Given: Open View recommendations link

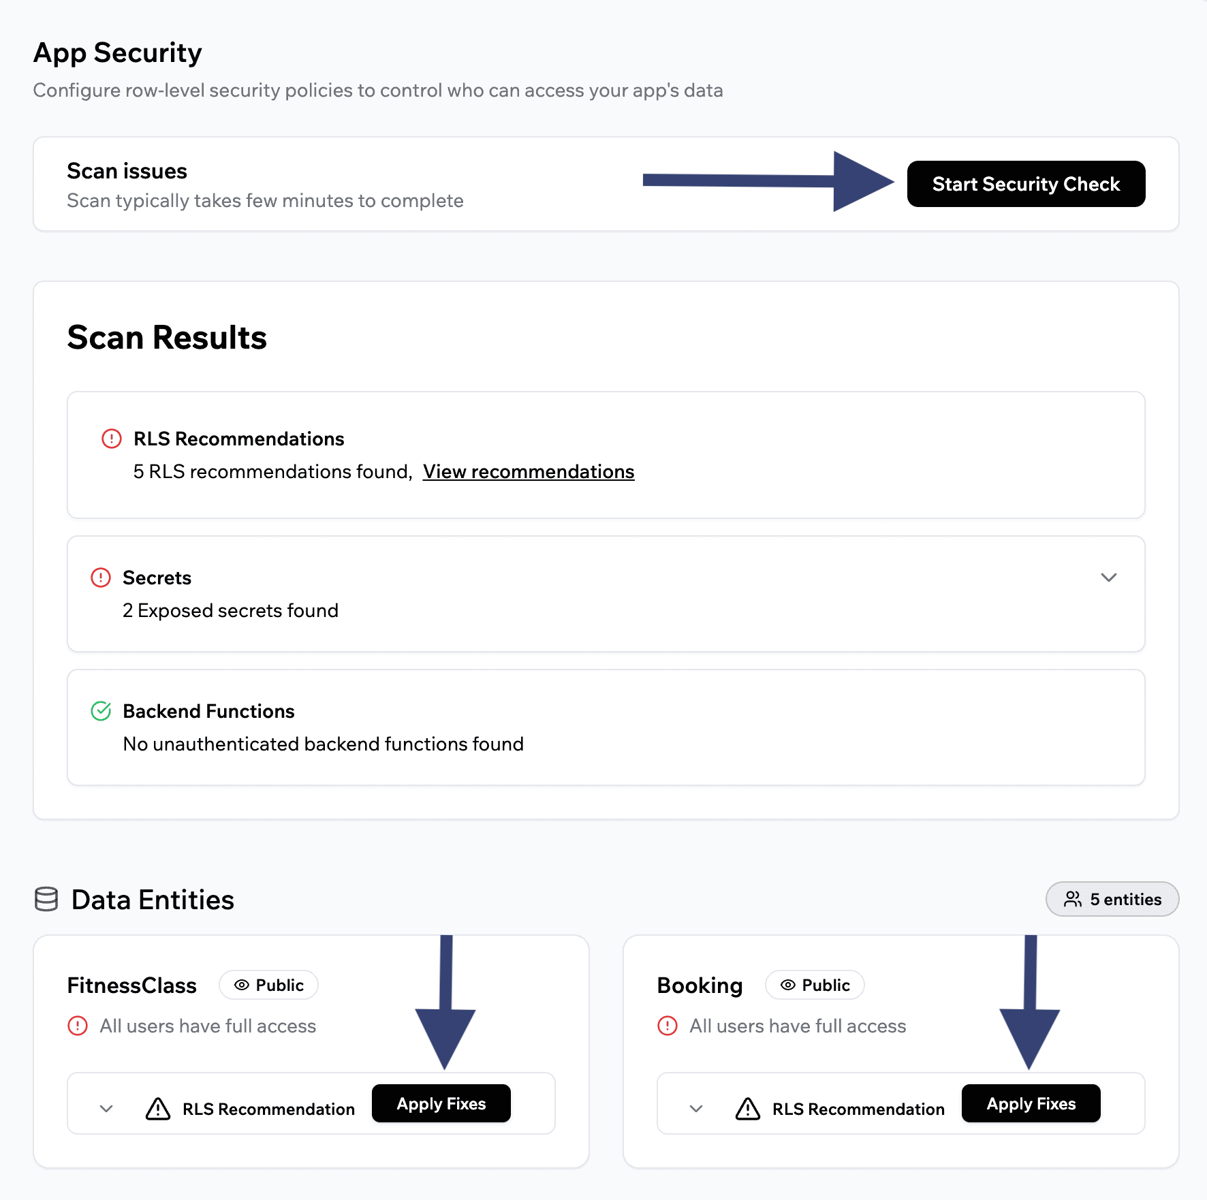Looking at the screenshot, I should 529,471.
